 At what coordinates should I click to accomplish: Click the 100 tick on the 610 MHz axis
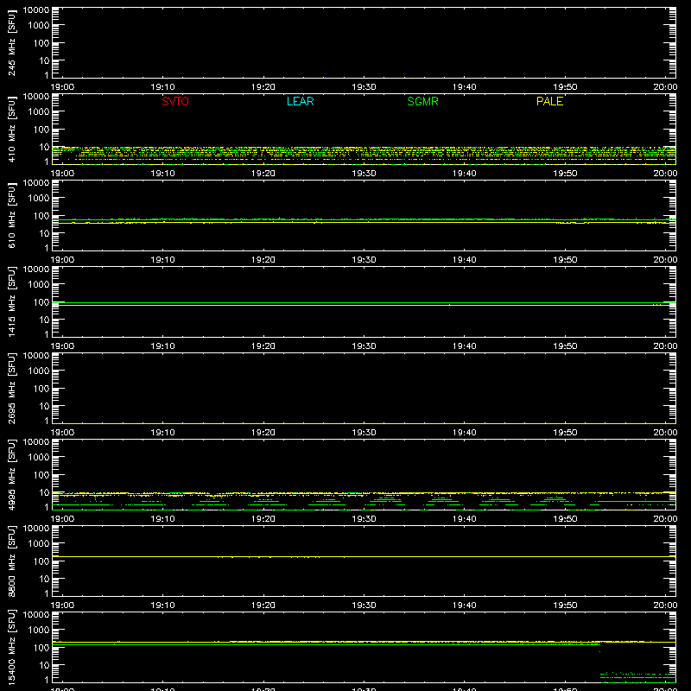point(41,216)
